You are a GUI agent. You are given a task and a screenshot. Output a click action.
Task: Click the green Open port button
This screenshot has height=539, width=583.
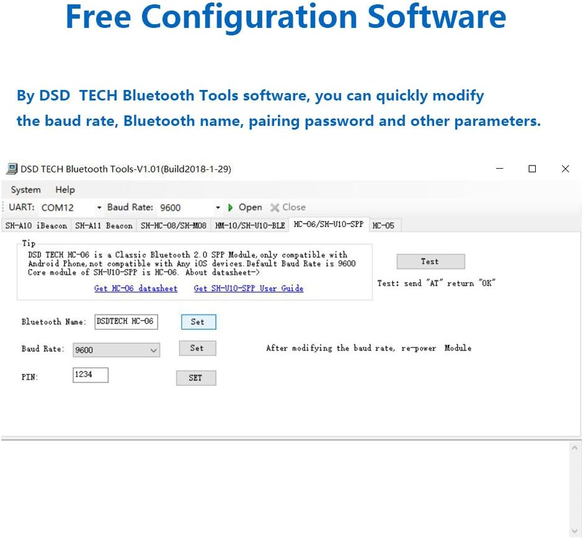click(245, 207)
